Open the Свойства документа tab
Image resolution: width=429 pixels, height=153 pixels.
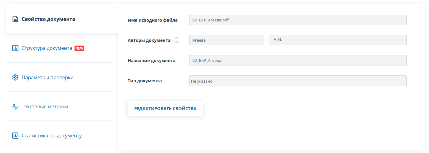48,19
